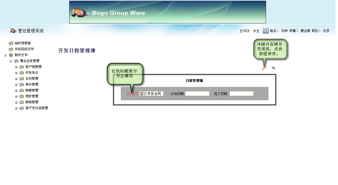Viewport: 338px width, 185px height.
Task: Click the 制作文书 folder icon
Action: point(11,55)
